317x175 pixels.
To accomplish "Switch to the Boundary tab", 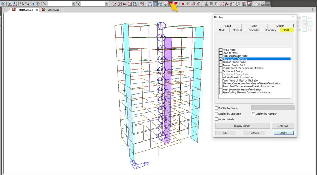I will 271,30.
